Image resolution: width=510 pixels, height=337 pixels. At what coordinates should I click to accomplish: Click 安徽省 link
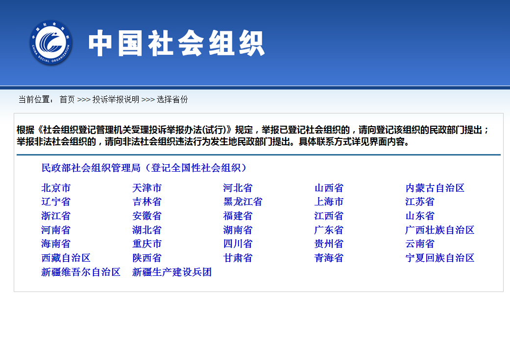click(x=147, y=216)
